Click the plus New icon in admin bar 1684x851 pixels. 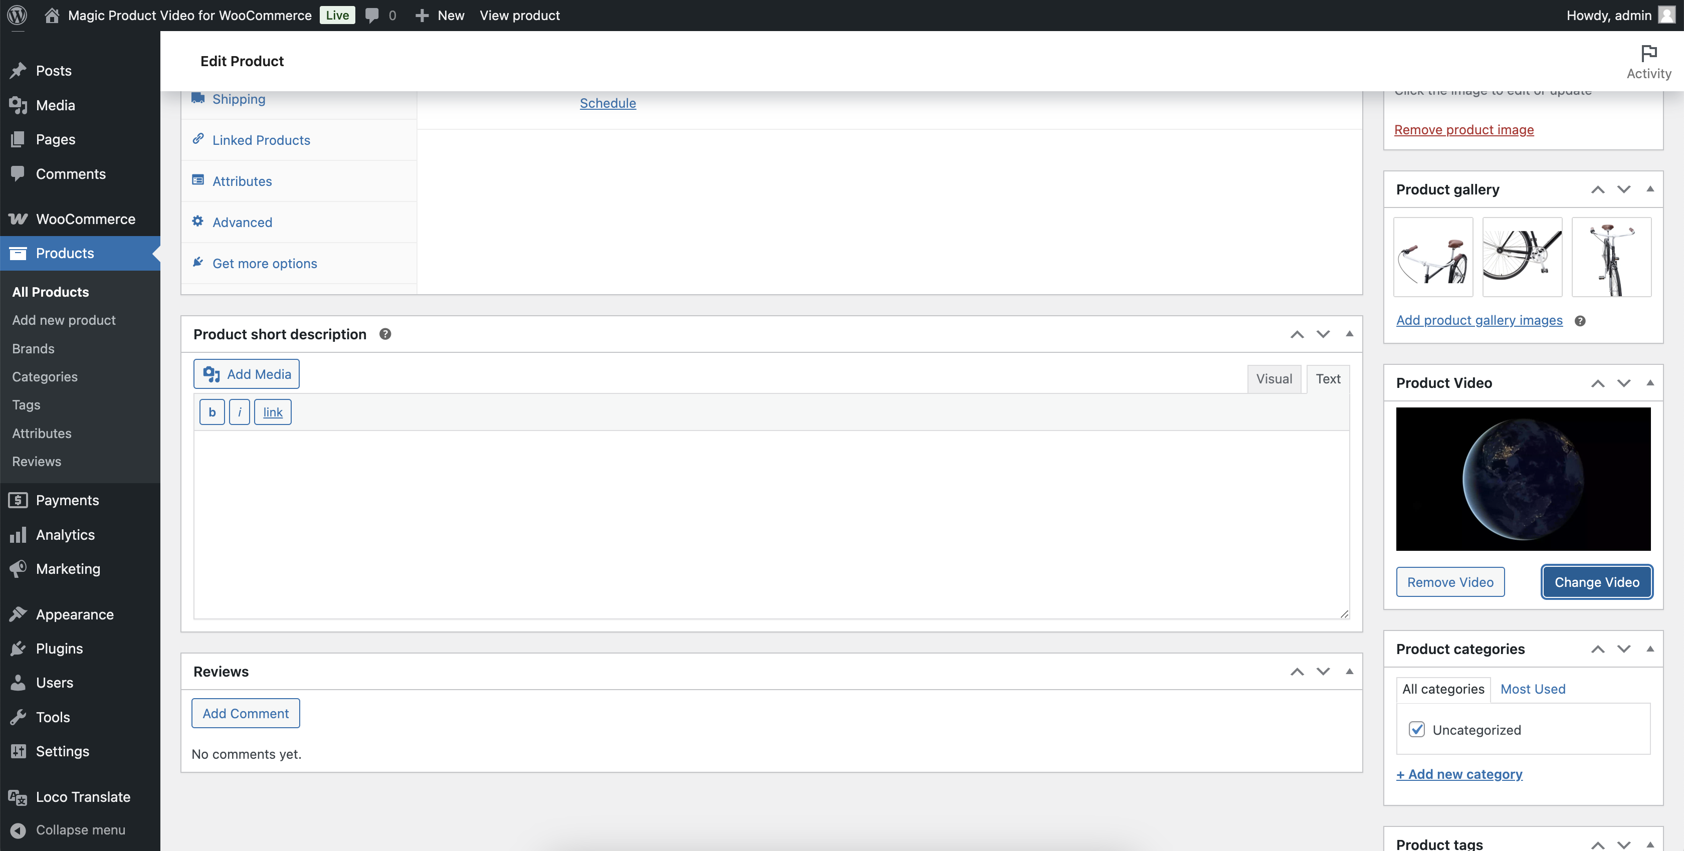422,15
